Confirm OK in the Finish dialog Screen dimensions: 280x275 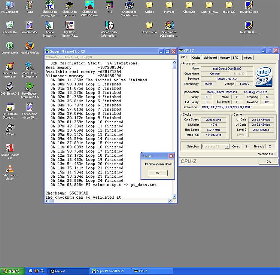pyautogui.click(x=158, y=173)
